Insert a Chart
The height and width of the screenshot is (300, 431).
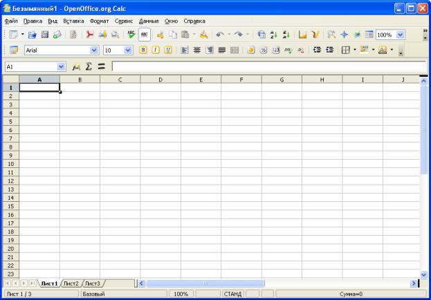pyautogui.click(x=302, y=35)
